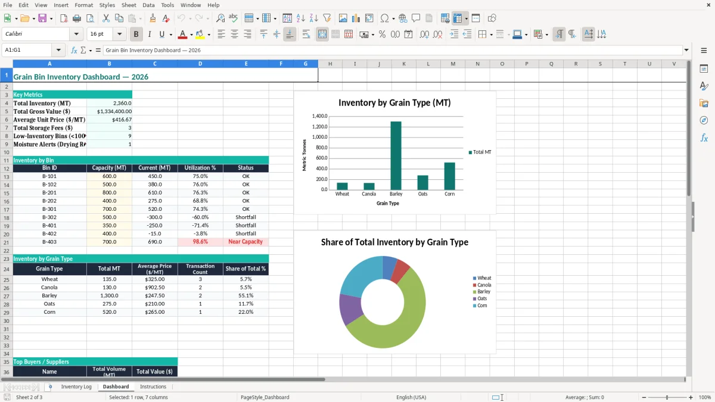Open sidebar Navigator panel

coord(704,120)
